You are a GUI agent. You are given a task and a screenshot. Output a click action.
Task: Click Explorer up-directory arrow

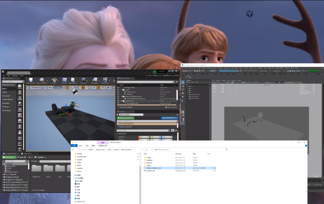(82, 150)
